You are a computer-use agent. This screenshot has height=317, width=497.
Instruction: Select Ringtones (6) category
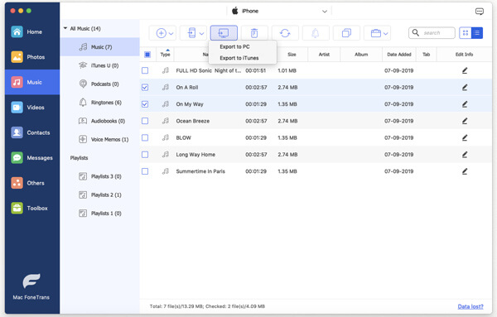click(x=100, y=103)
